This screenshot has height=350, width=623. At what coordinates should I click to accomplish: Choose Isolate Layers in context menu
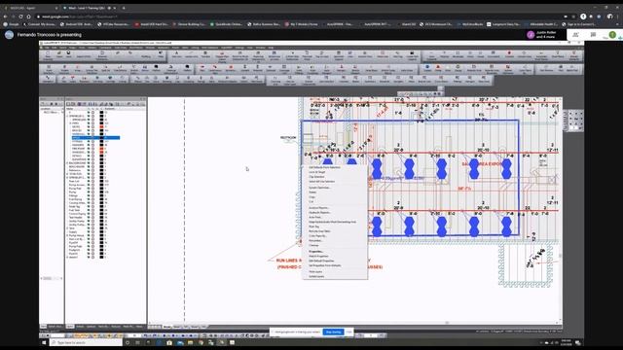tap(316, 276)
